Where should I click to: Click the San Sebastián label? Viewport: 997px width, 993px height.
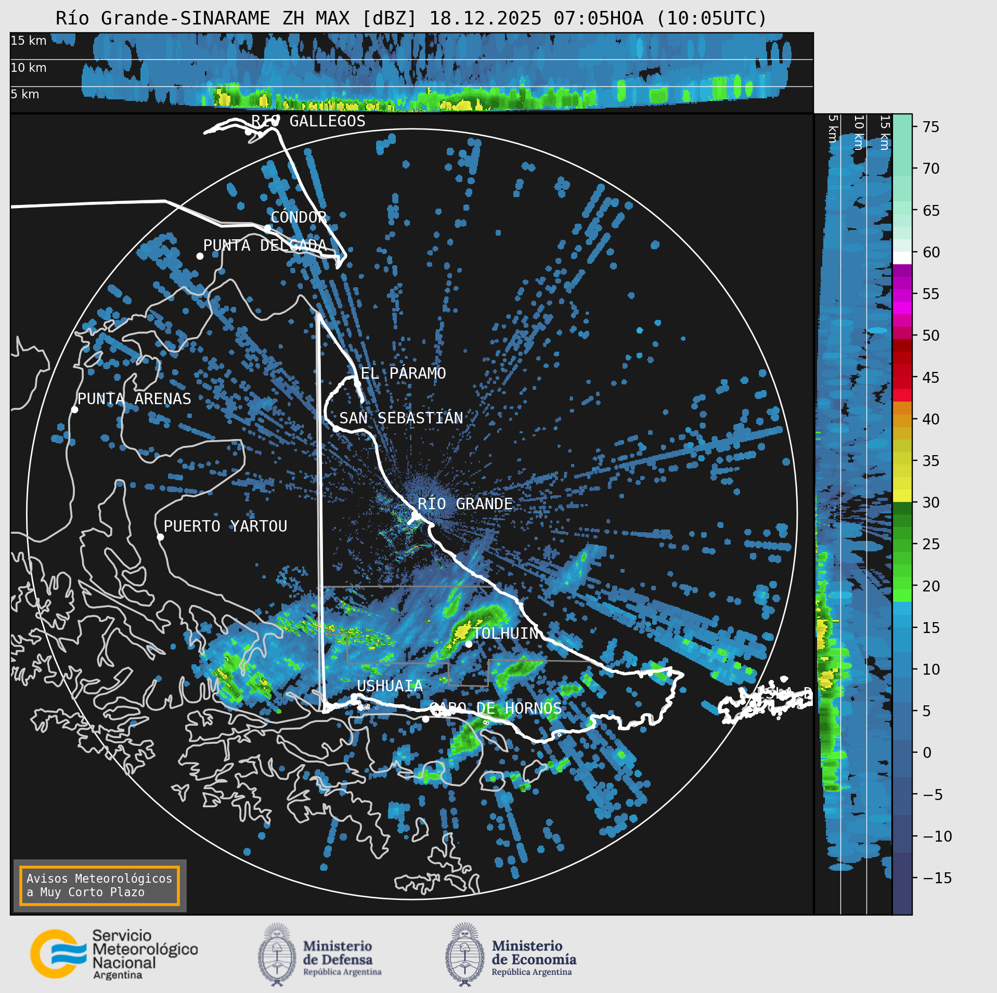click(x=401, y=418)
